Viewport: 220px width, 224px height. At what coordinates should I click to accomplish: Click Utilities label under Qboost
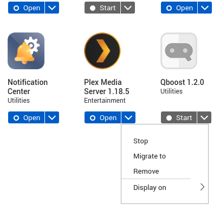[171, 91]
